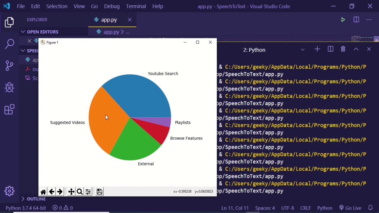Toggle the pan axes tool

71,192
